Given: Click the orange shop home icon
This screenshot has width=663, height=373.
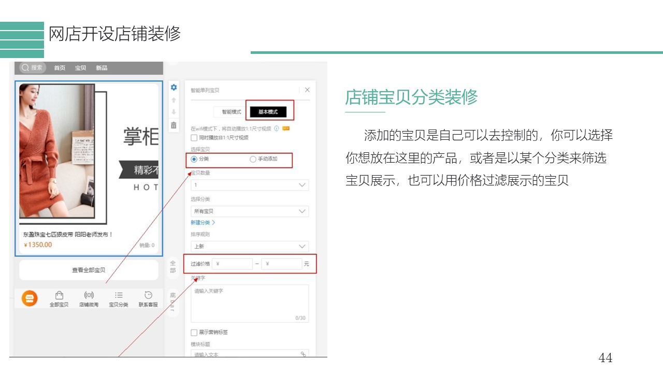Looking at the screenshot, I should pyautogui.click(x=30, y=298).
